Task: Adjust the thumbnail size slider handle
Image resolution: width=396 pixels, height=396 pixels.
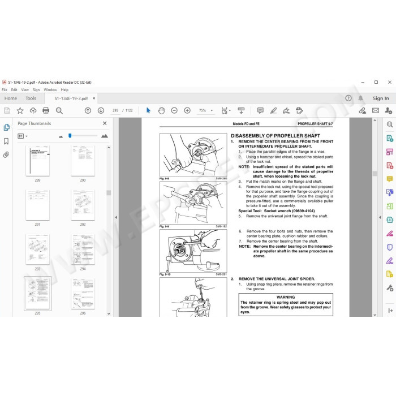Action: [70, 136]
